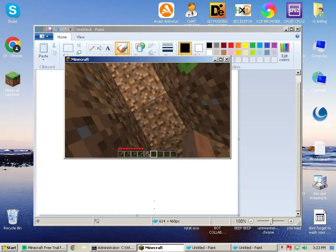Click the Cut scissors icon

coord(54,45)
